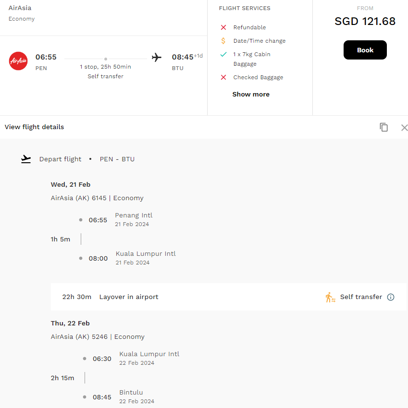Click the red X beside Checked Baggage

coord(223,77)
